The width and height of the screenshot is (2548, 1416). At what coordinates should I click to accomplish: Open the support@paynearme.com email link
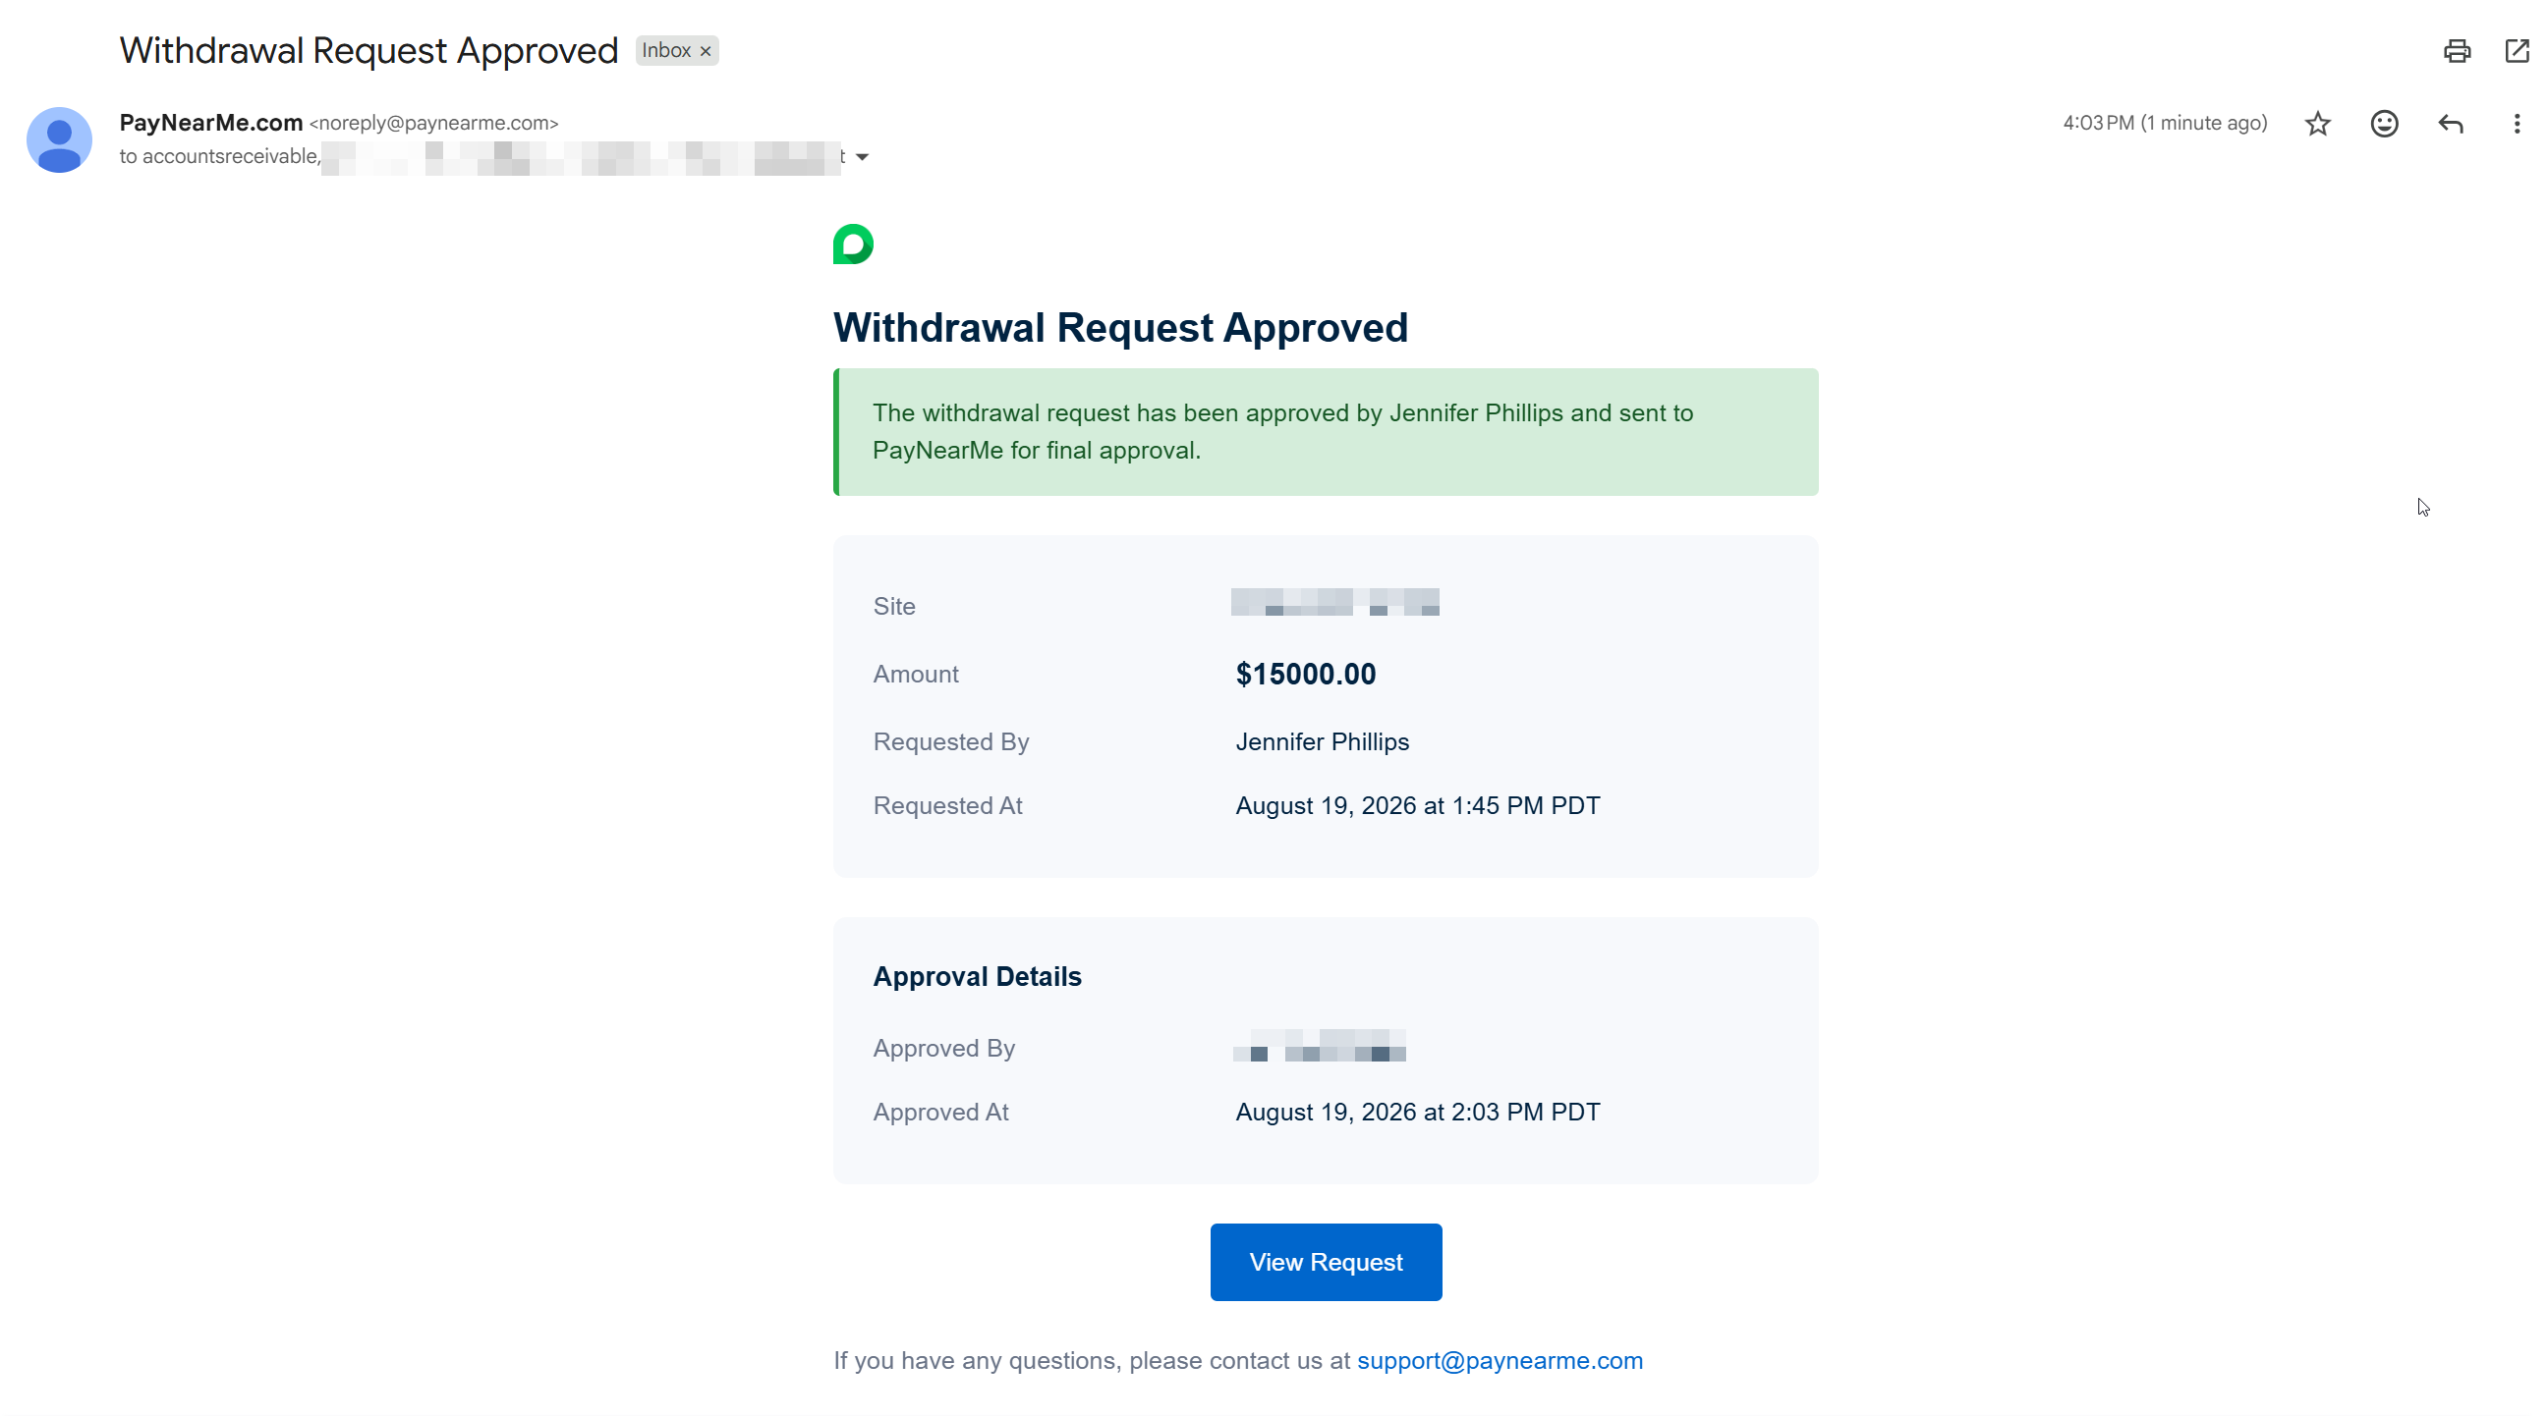coord(1500,1361)
